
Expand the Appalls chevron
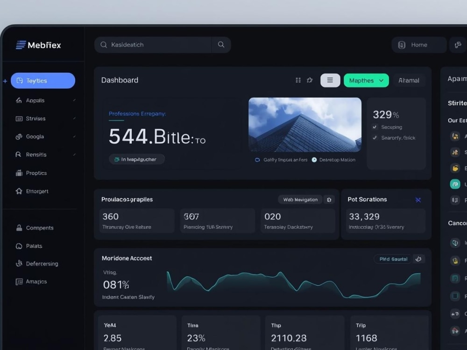[x=74, y=100]
